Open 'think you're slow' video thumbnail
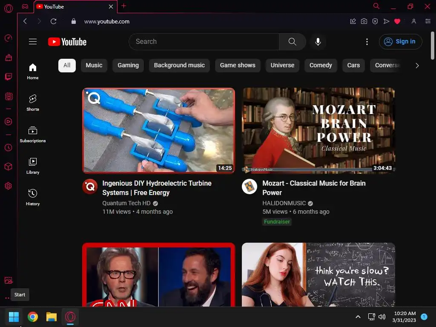Viewport: 436px width, 327px height. click(318, 275)
